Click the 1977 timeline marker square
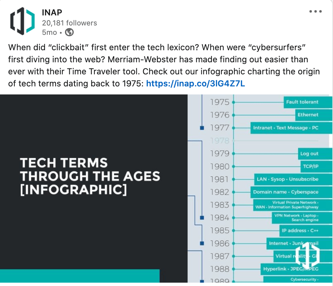The image size is (333, 286). tap(202, 128)
